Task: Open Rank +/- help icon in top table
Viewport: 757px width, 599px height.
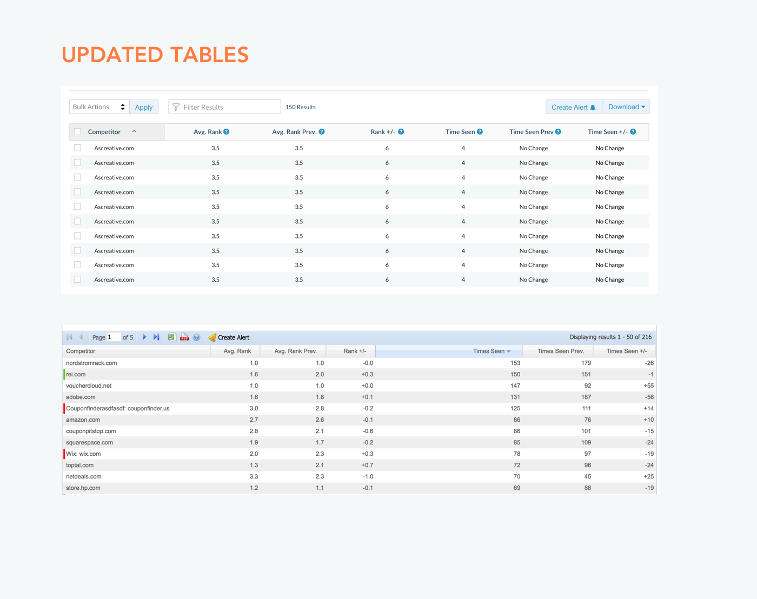Action: (x=401, y=131)
